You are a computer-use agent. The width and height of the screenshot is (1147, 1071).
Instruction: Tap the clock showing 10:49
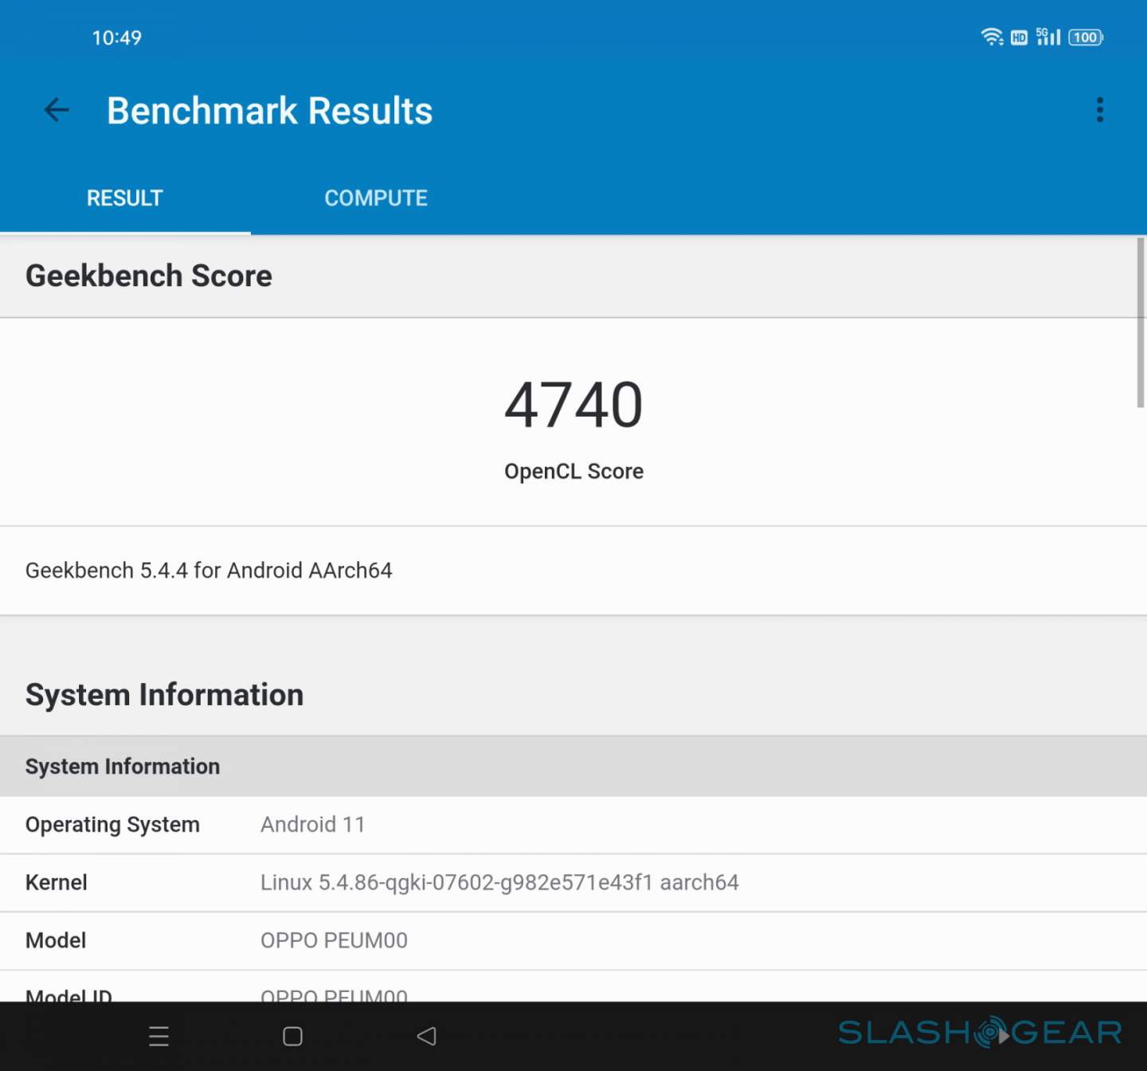pos(116,37)
